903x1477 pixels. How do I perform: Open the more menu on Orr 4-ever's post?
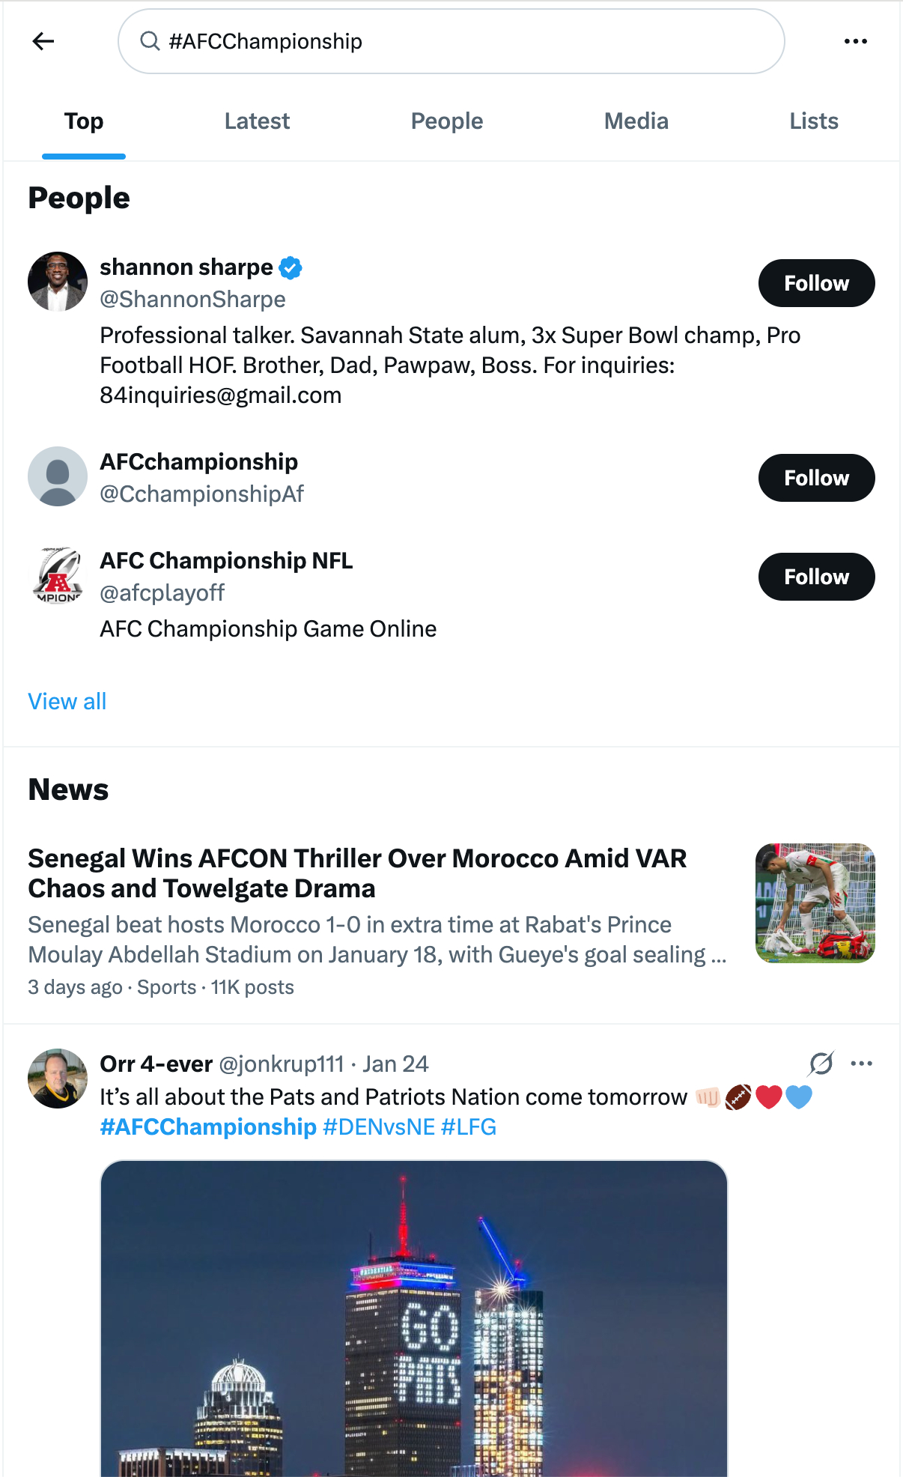[x=862, y=1064]
